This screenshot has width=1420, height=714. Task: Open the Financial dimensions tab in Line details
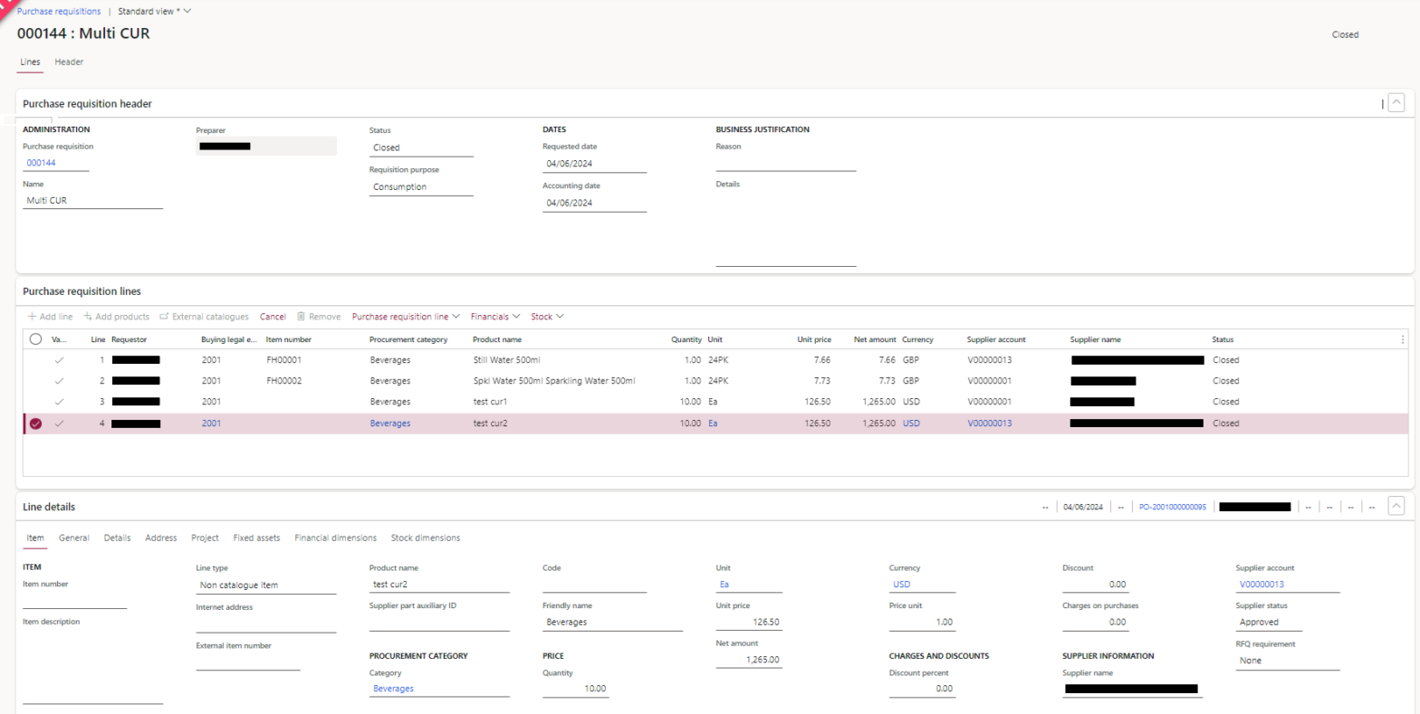pos(335,538)
